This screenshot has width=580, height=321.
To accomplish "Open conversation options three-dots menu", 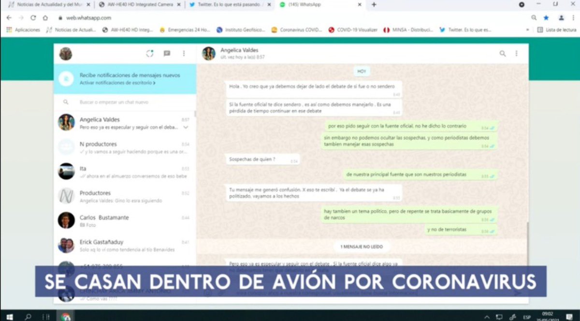I will [x=516, y=54].
